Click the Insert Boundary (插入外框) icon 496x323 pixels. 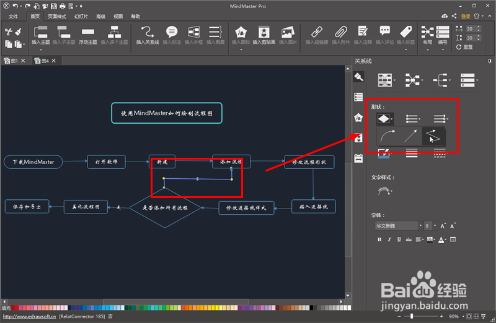coord(193,32)
